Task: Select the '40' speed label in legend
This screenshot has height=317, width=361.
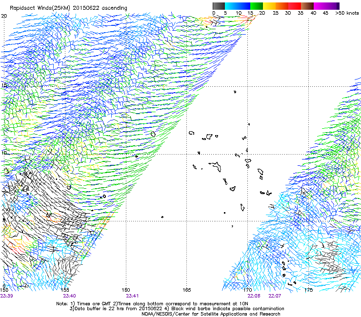Action: point(313,13)
